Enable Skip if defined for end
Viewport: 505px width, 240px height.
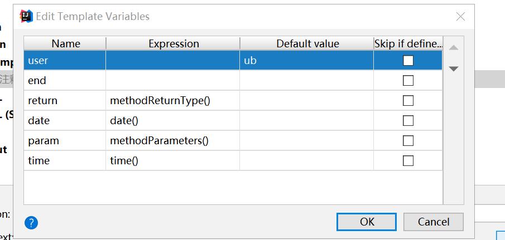(408, 81)
